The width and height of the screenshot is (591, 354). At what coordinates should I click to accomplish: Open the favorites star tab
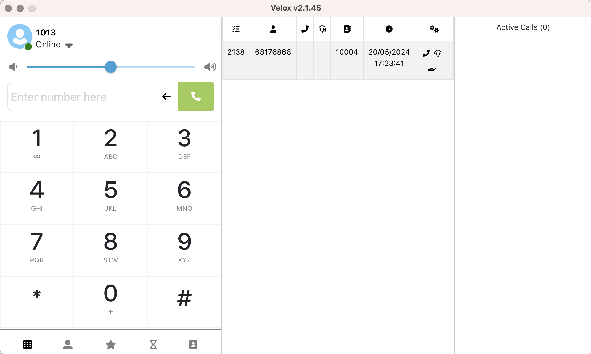point(111,345)
